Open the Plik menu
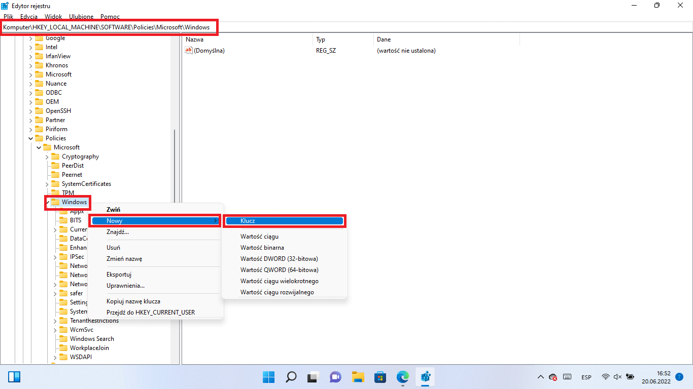The width and height of the screenshot is (693, 389). [x=9, y=17]
